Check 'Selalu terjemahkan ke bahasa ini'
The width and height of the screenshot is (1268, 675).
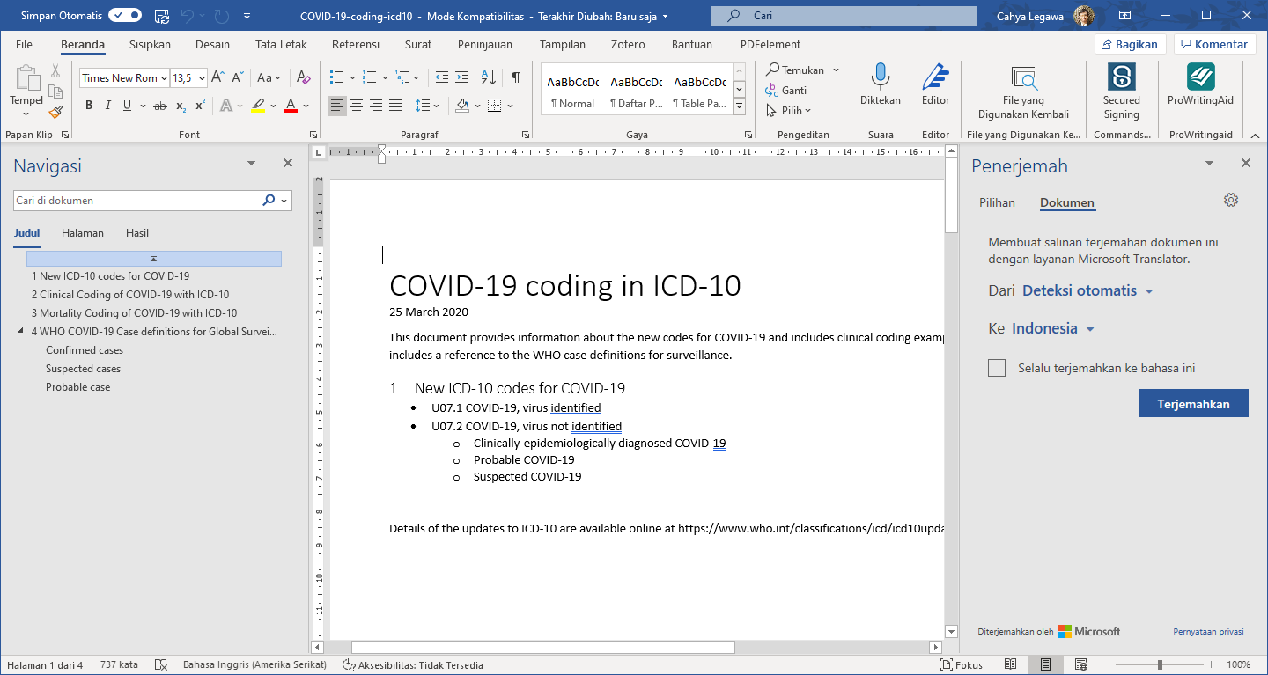(x=997, y=368)
